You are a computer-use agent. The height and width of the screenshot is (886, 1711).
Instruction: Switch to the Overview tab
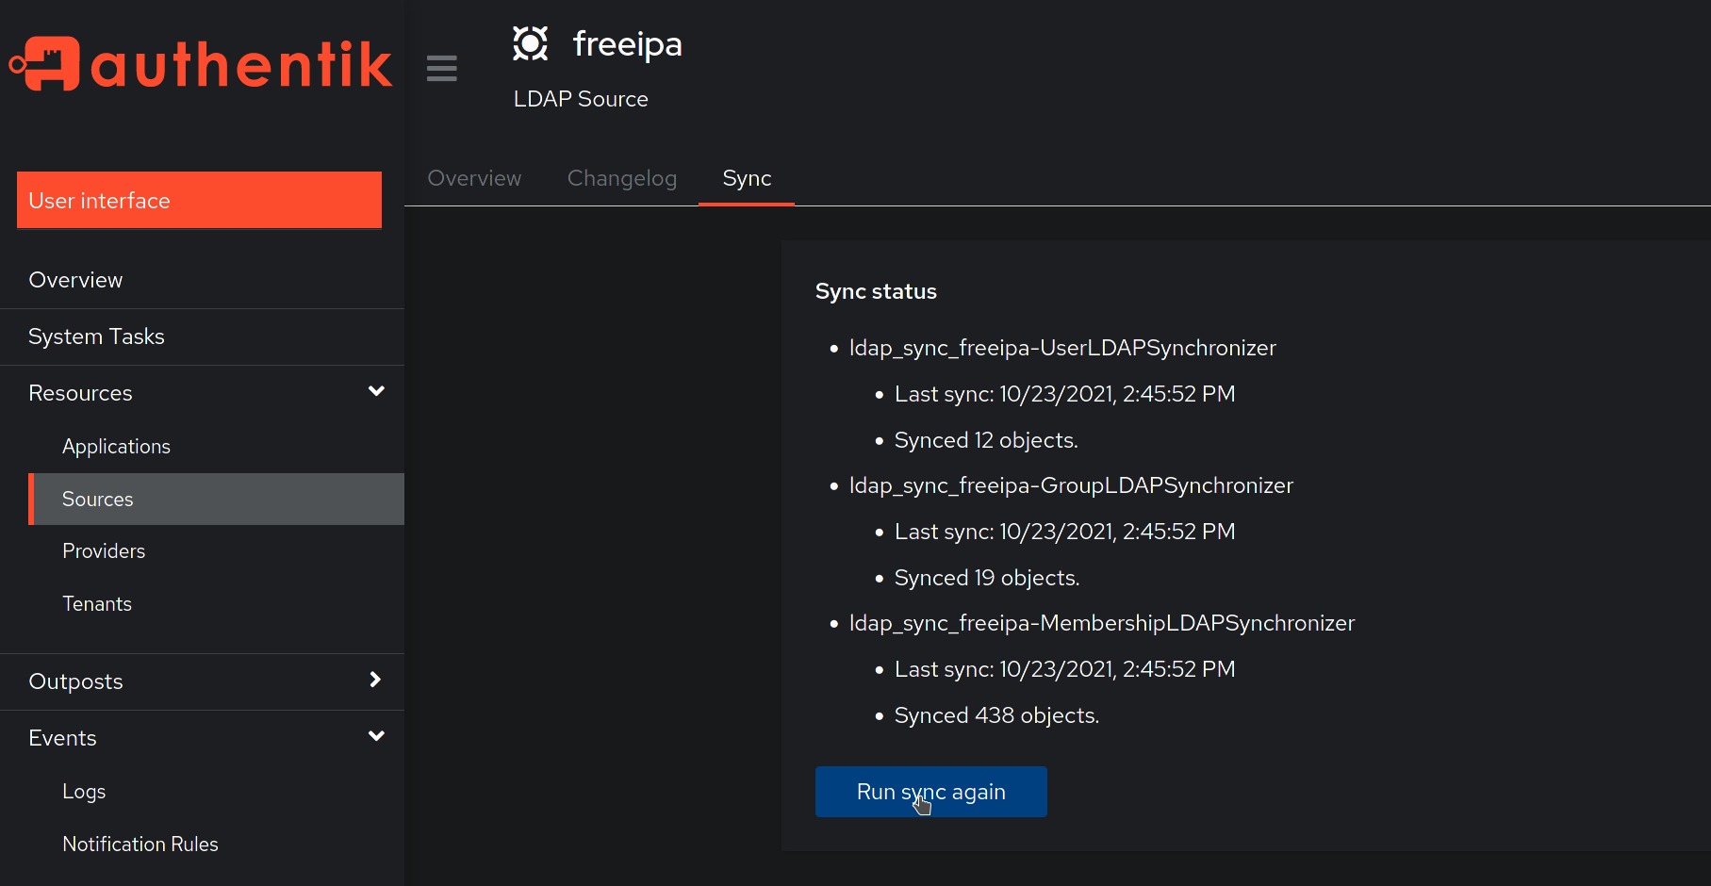(474, 178)
